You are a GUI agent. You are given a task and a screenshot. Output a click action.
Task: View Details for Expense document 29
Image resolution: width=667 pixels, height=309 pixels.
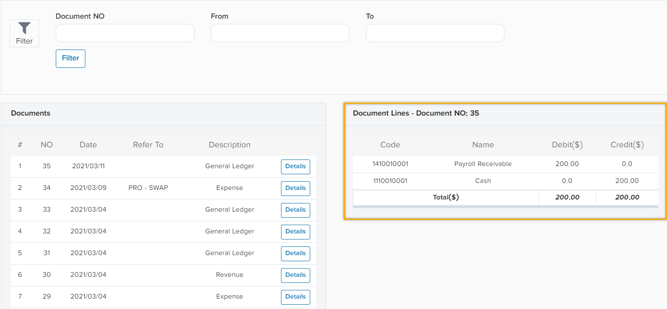pyautogui.click(x=295, y=297)
